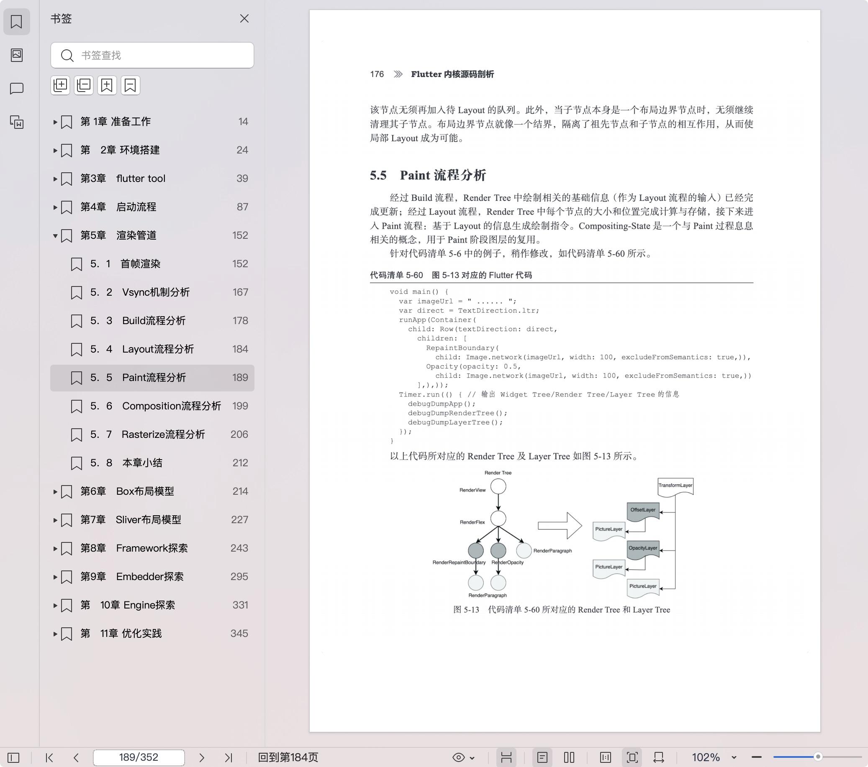Go to the first page

pos(49,757)
